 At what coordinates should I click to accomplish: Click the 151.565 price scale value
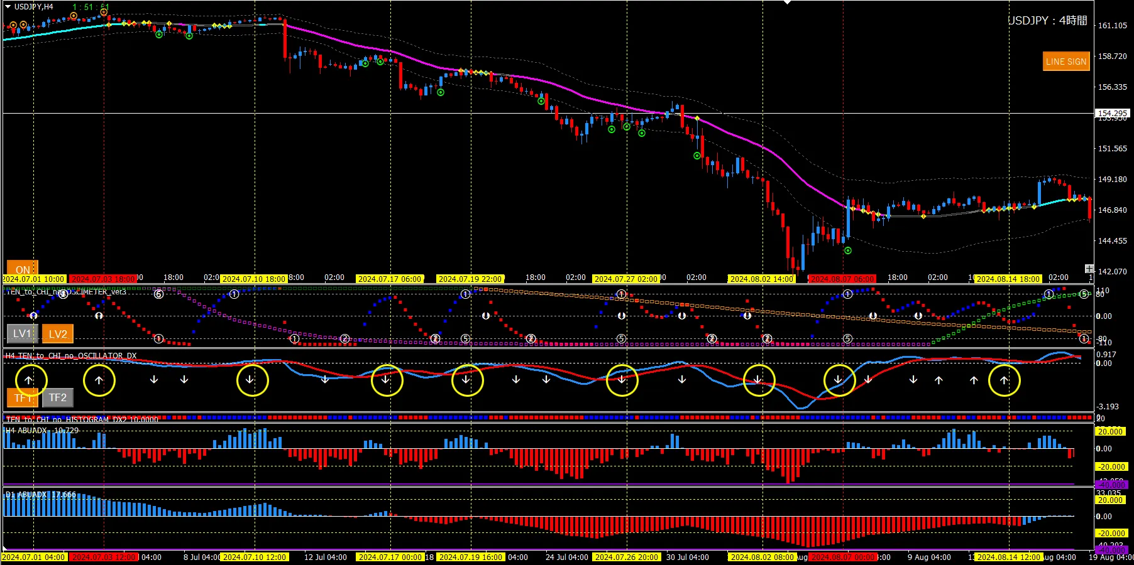click(1112, 149)
